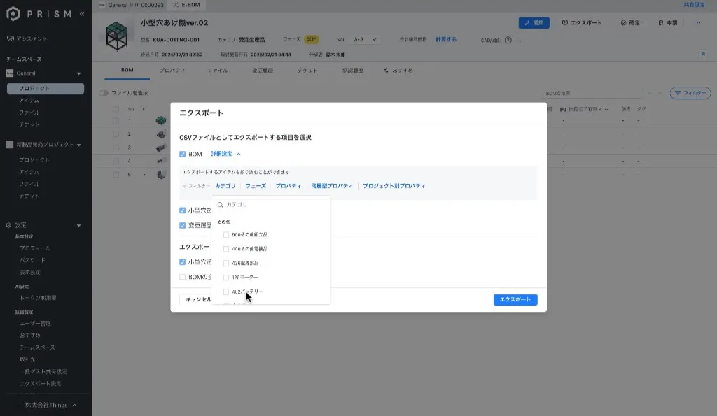The image size is (717, 416).
Task: Click the キャンセル button
Action: click(x=197, y=299)
